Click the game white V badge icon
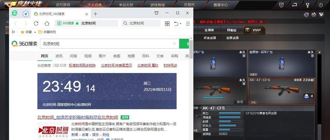 [x=321, y=15]
